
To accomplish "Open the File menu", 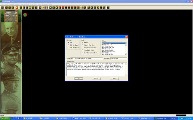I will (2, 4).
